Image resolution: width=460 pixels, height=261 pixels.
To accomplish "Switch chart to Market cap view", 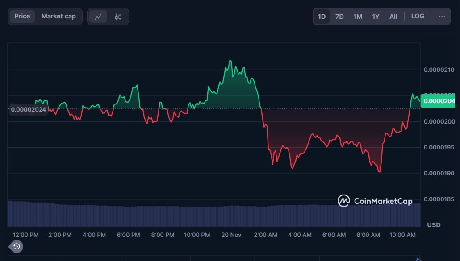I will tap(59, 17).
